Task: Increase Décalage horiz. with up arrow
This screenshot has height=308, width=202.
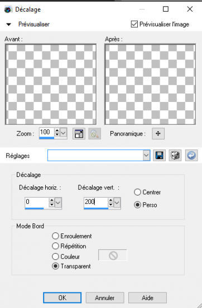Action: pyautogui.click(x=52, y=200)
